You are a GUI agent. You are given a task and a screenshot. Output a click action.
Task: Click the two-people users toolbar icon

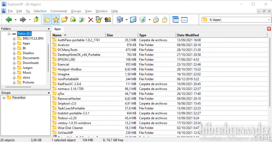[108, 19]
